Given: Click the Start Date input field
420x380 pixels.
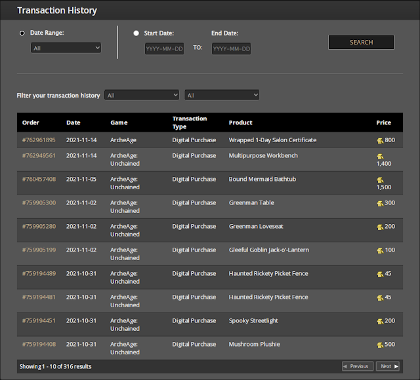Looking at the screenshot, I should 165,48.
